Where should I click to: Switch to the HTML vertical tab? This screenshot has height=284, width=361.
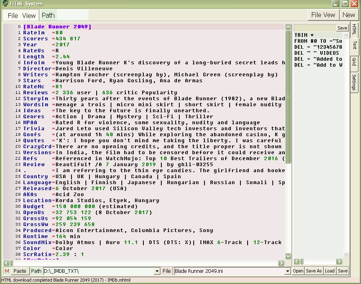click(354, 30)
